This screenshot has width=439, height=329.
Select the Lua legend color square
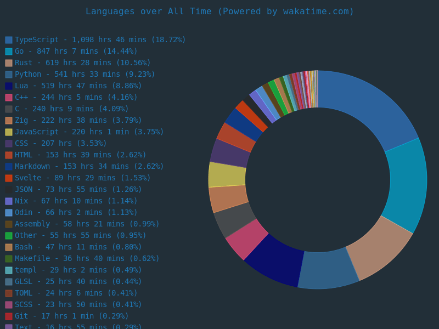(x=9, y=86)
